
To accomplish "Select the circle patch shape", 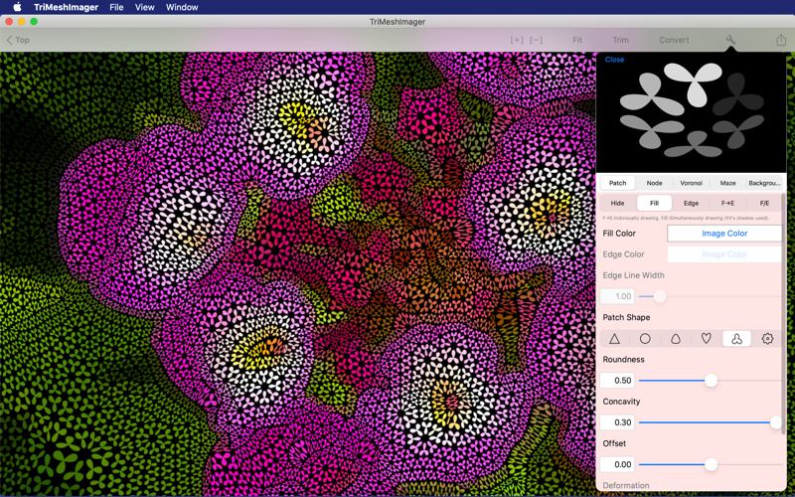I will (645, 339).
